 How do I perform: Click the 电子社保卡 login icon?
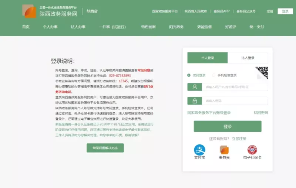point(252,150)
